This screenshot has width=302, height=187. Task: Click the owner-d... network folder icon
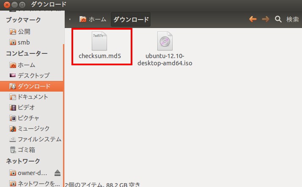(13, 173)
